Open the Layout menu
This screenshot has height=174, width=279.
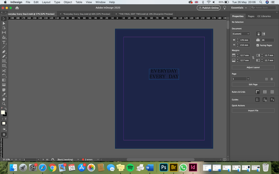[46, 2]
